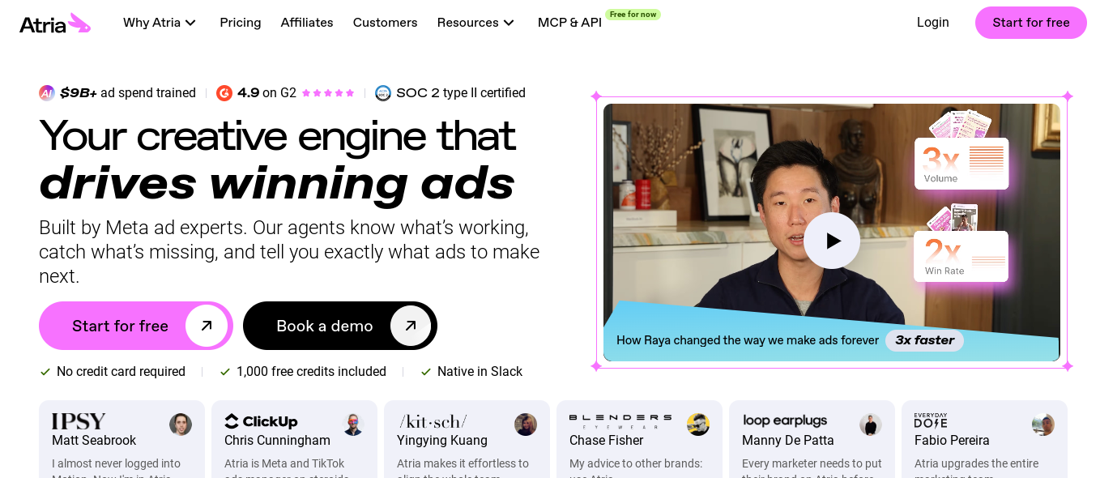1100x478 pixels.
Task: Click the G2 logo icon
Action: click(x=224, y=93)
